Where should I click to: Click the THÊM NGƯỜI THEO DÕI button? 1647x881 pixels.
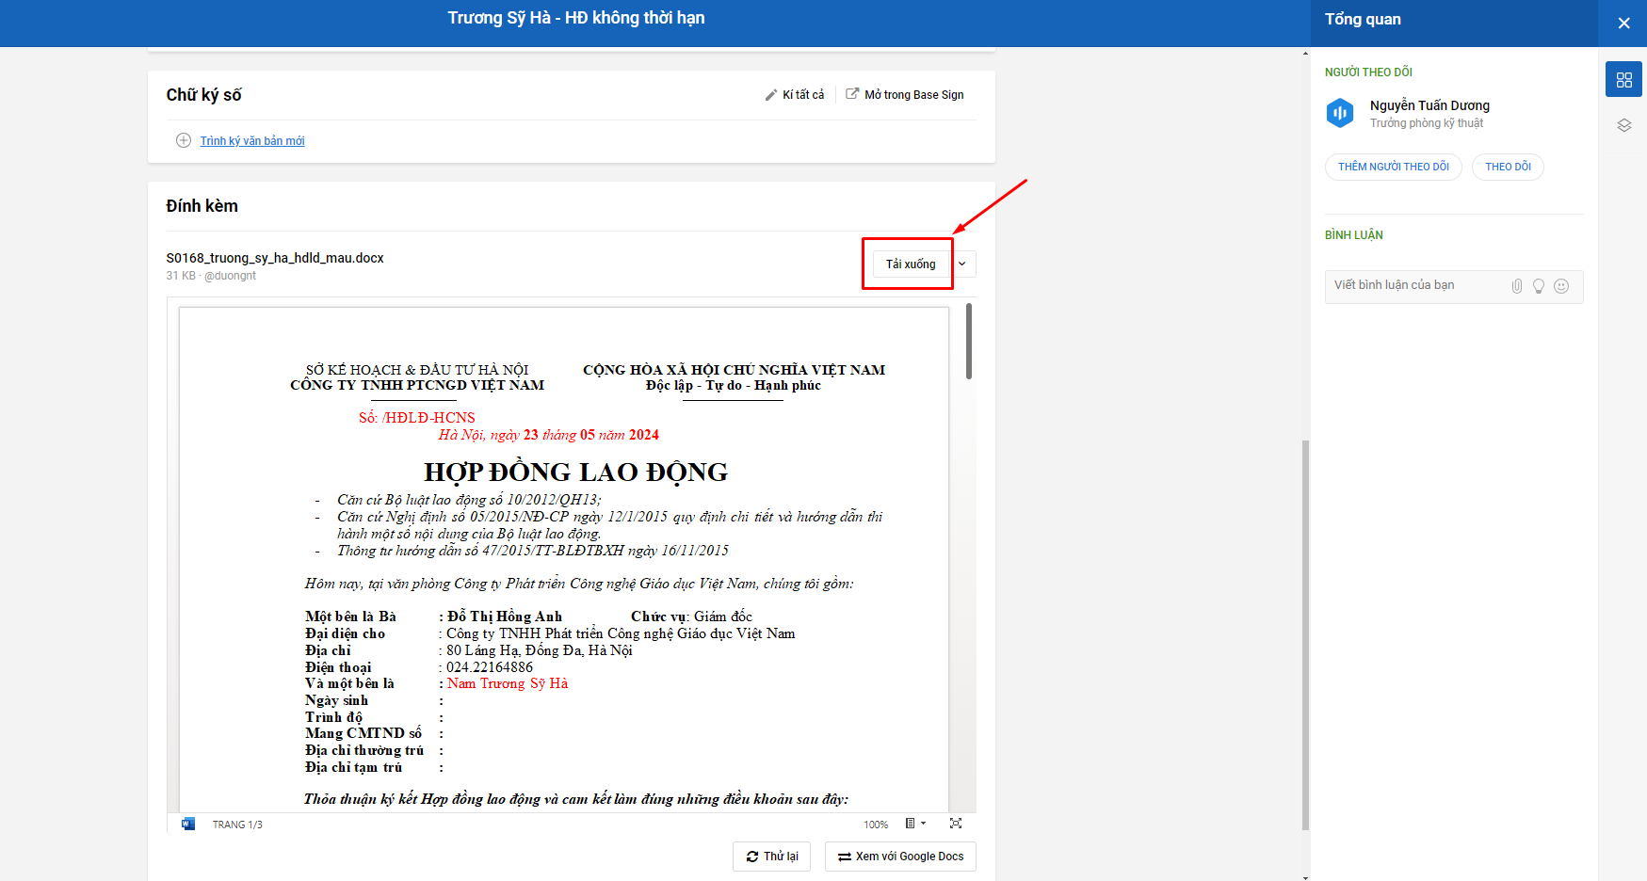coord(1394,168)
